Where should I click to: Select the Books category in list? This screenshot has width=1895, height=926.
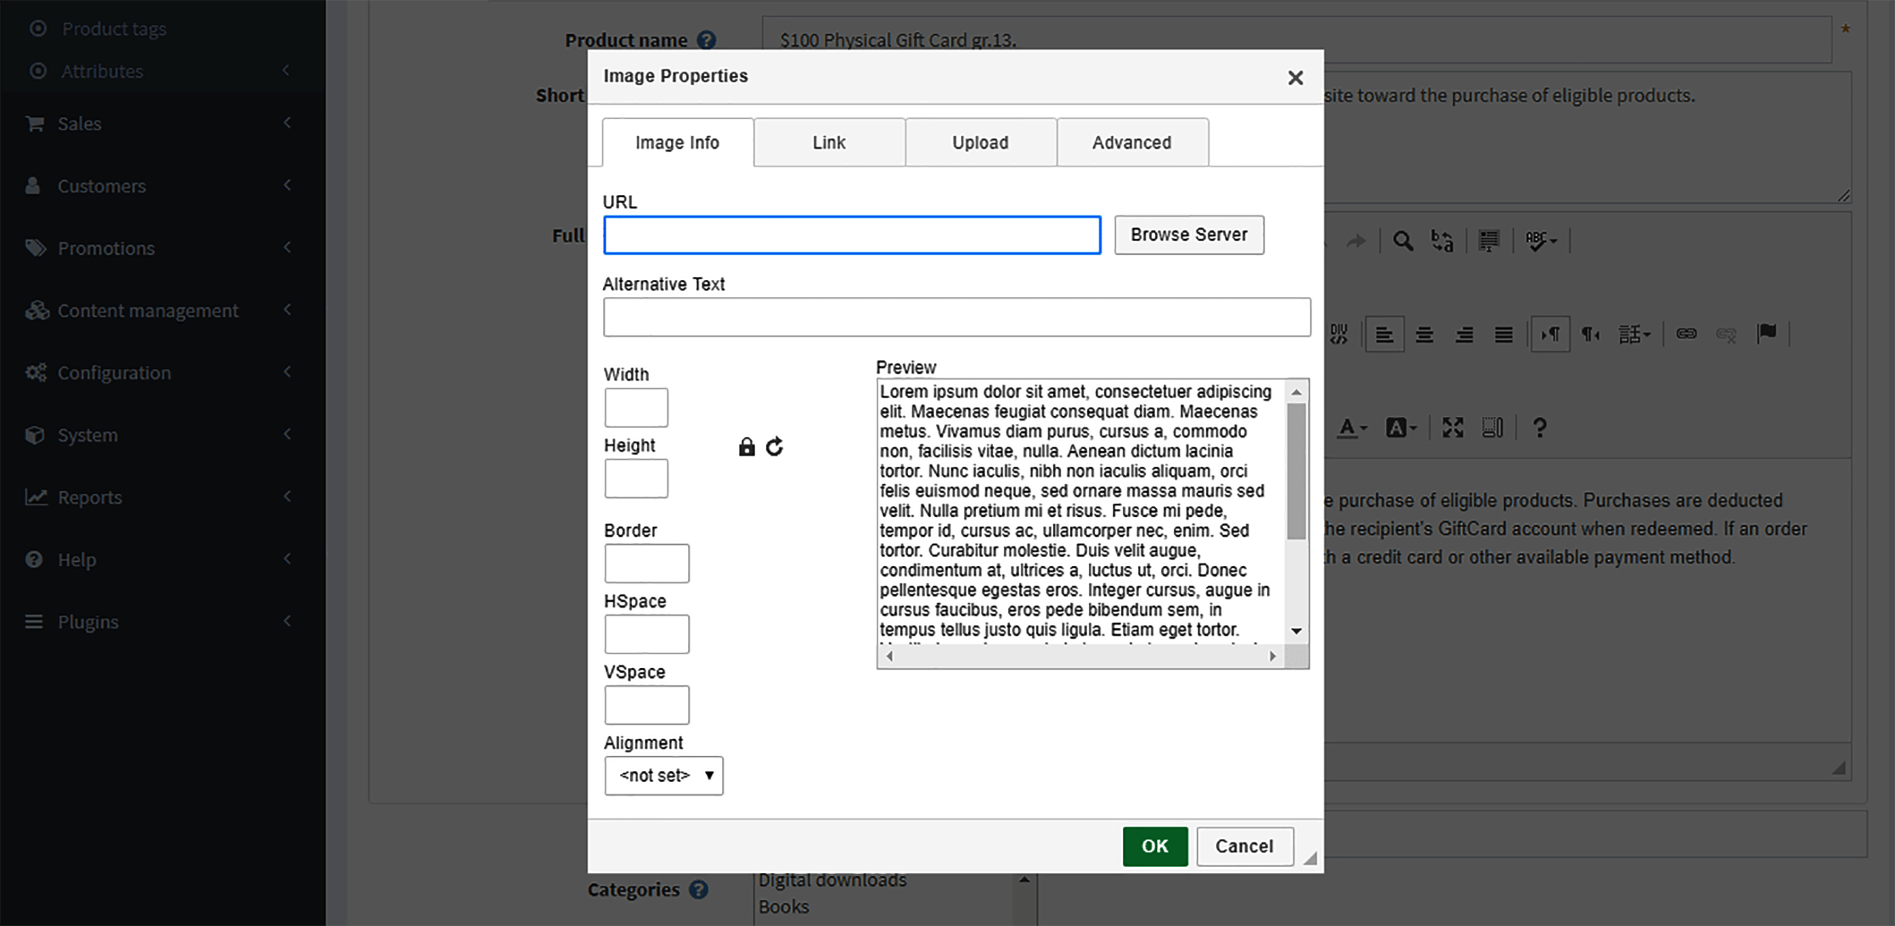(784, 907)
